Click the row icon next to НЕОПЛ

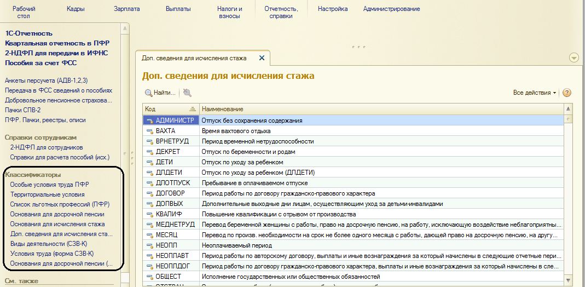(x=150, y=245)
